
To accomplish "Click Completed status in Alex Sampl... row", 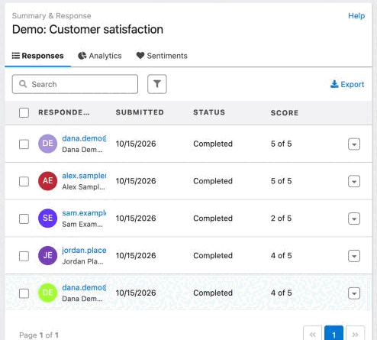I will pyautogui.click(x=213, y=181).
